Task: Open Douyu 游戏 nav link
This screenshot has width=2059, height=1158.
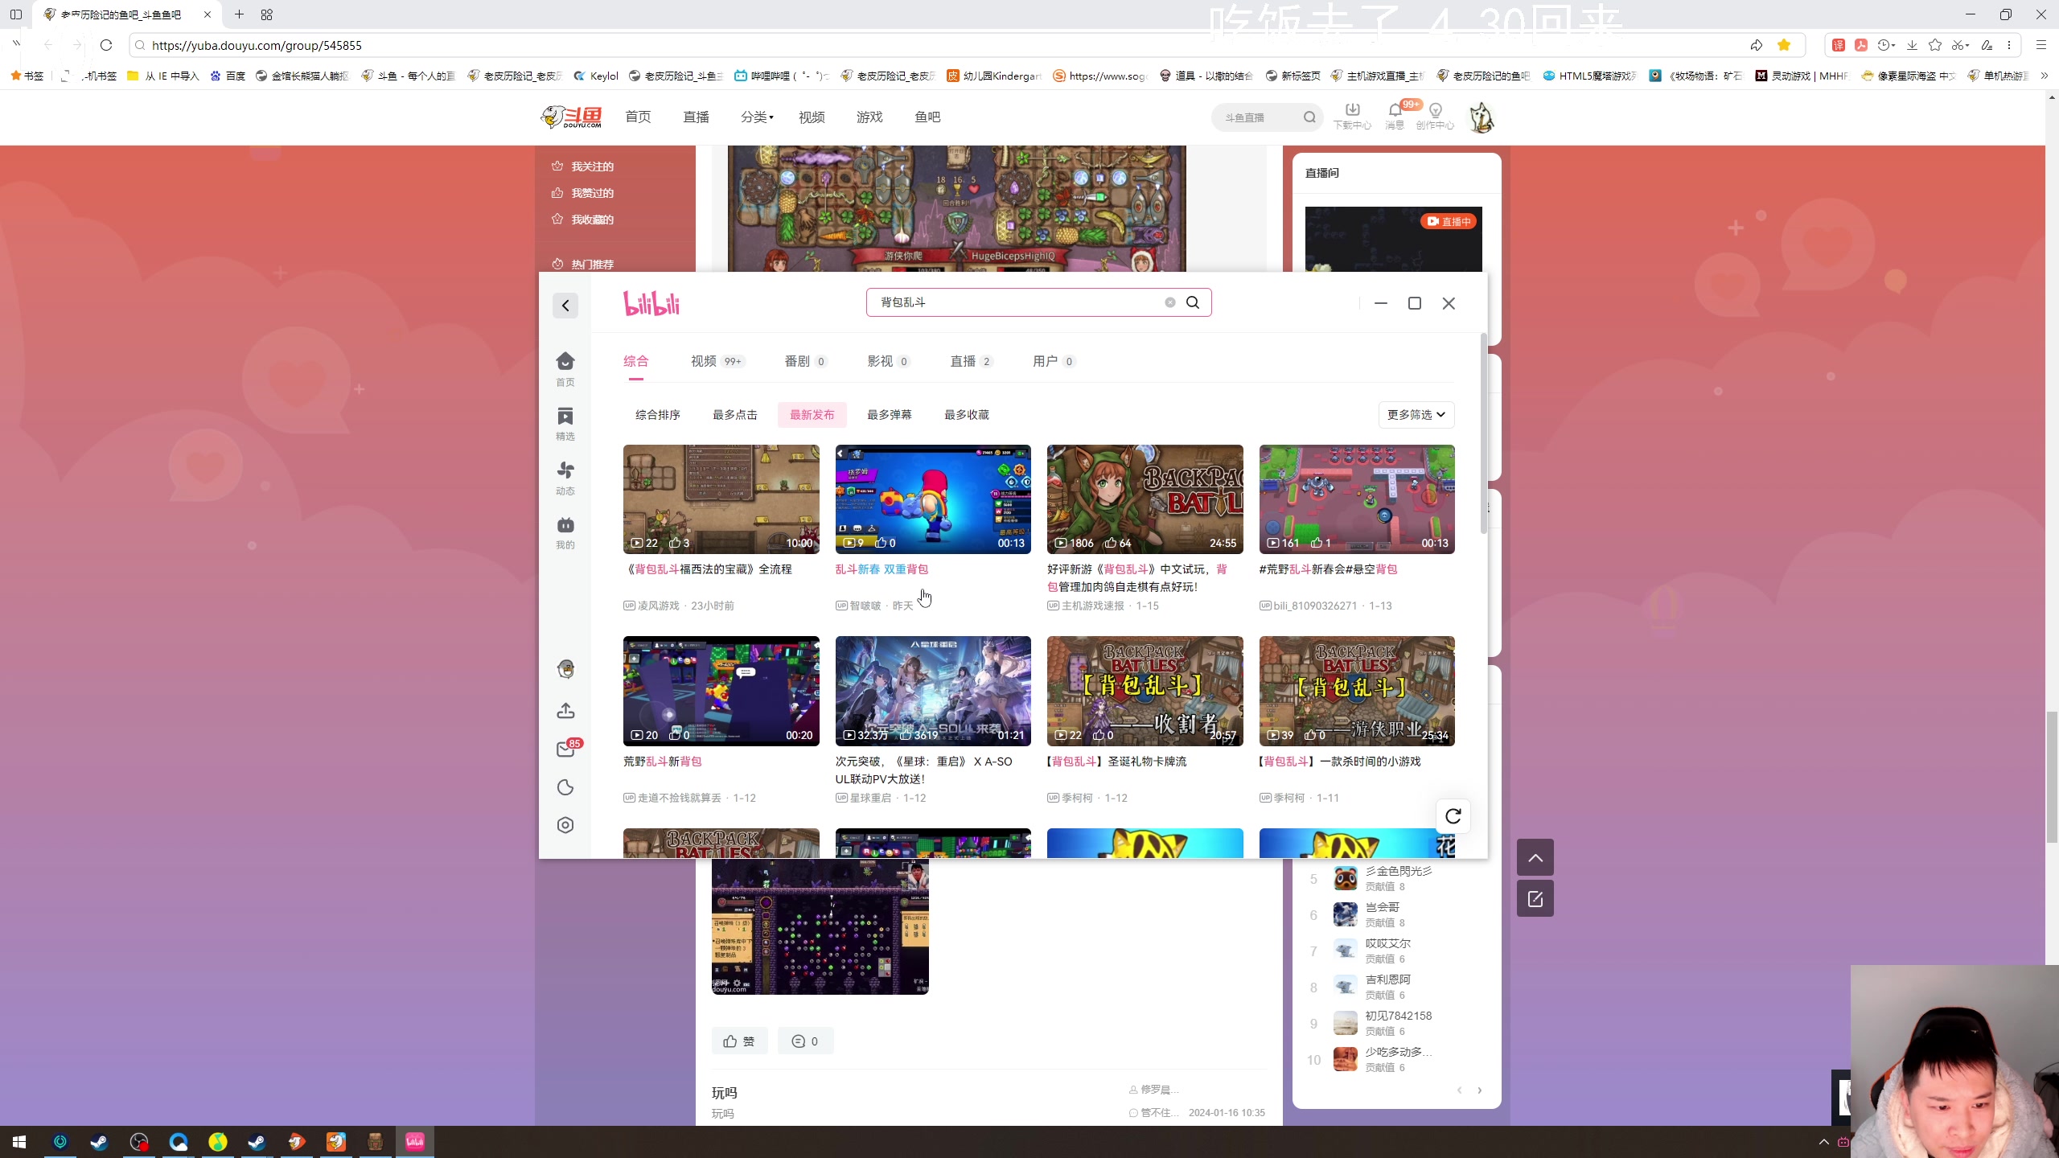Action: coord(869,117)
